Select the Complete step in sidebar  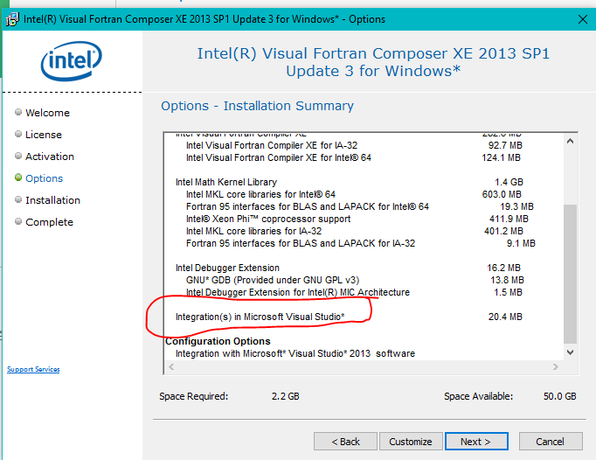pyautogui.click(x=49, y=222)
